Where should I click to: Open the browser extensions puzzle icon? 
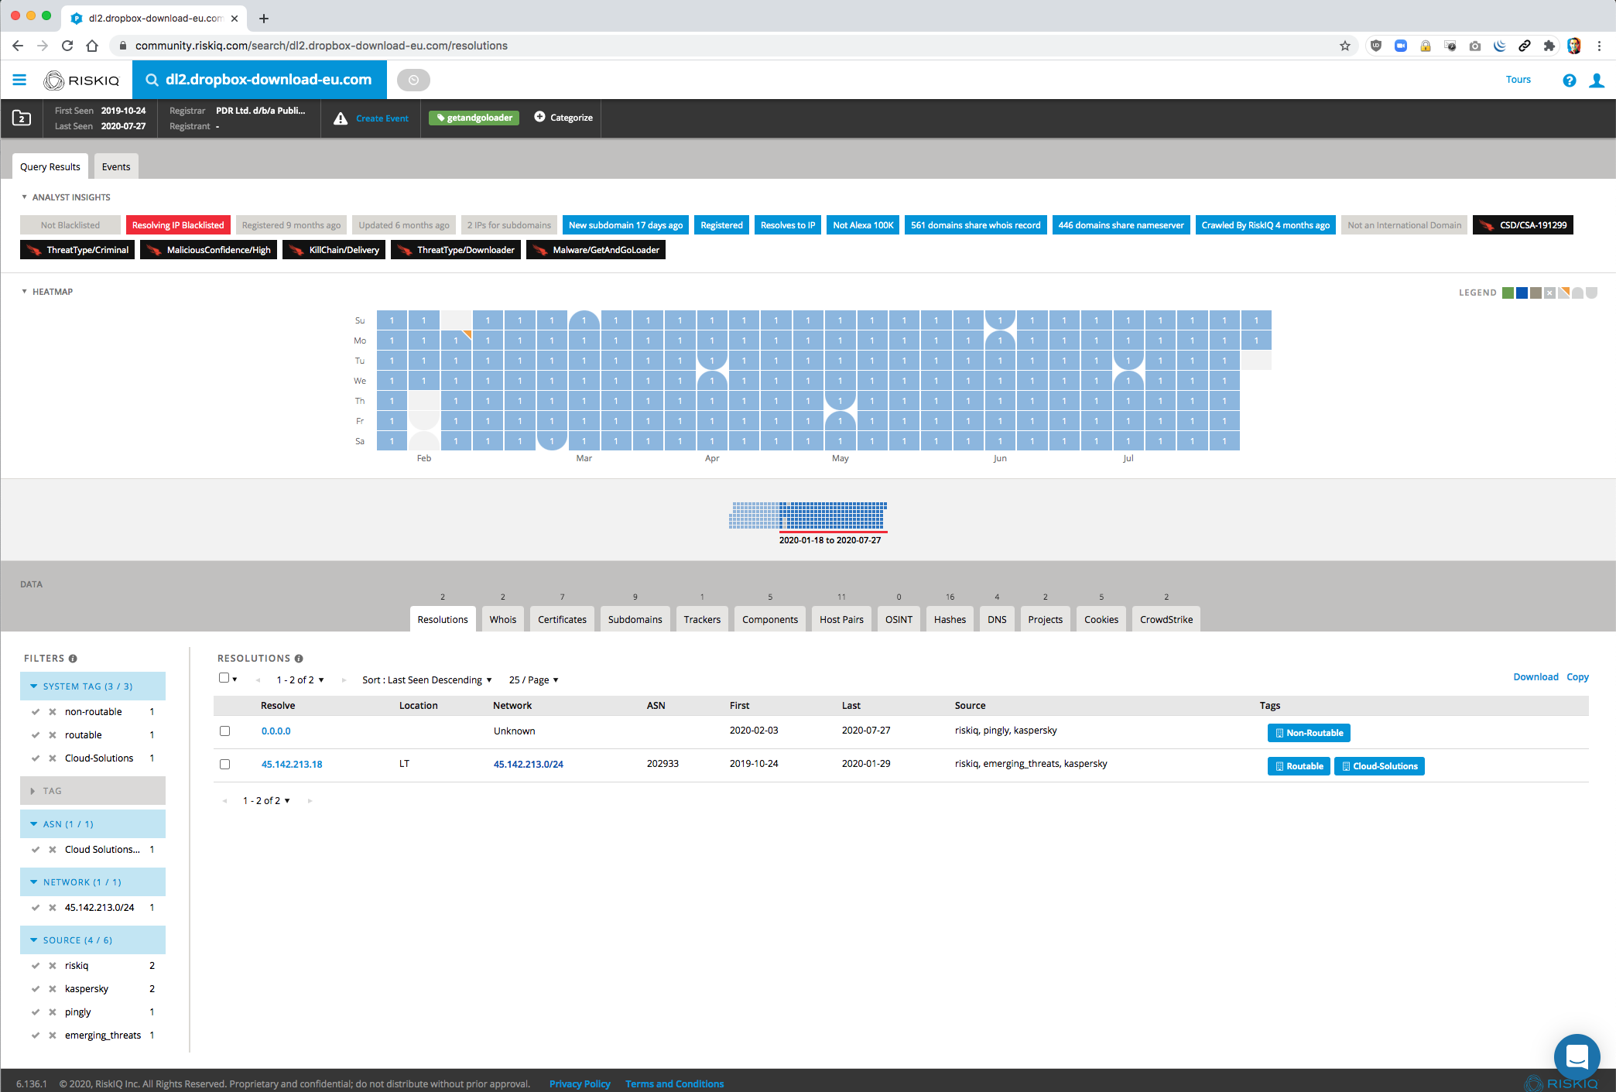pyautogui.click(x=1549, y=46)
